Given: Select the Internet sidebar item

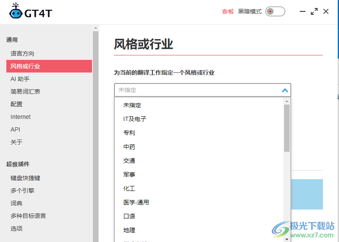Looking at the screenshot, I should [21, 117].
